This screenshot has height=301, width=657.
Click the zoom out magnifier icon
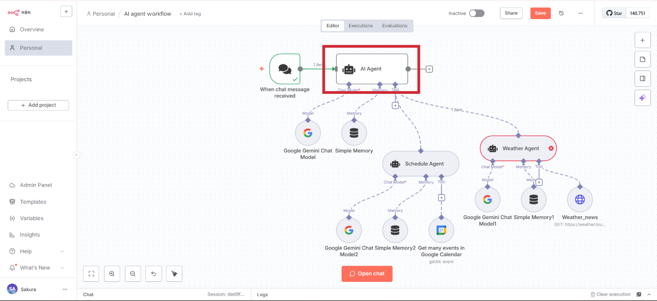coord(132,274)
